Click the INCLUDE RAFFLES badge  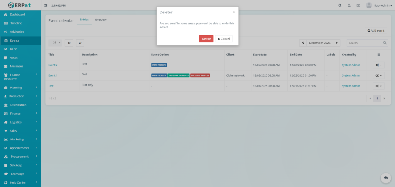point(200,75)
